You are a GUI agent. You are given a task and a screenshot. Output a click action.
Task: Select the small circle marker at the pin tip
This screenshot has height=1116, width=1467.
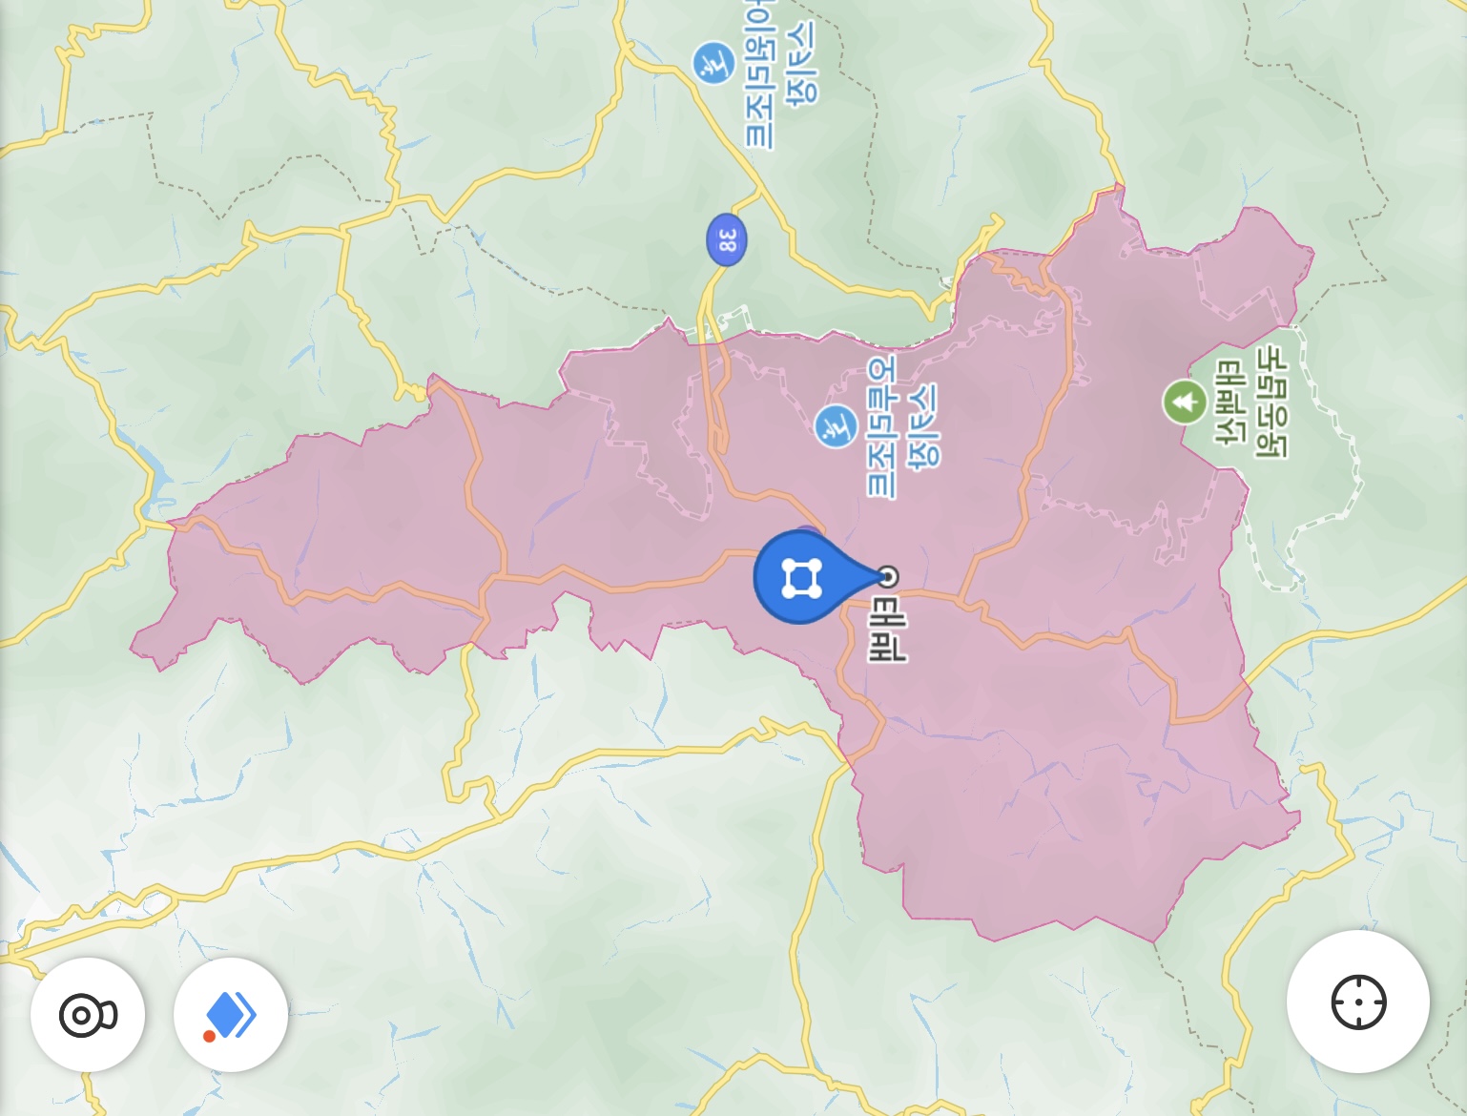tap(888, 577)
